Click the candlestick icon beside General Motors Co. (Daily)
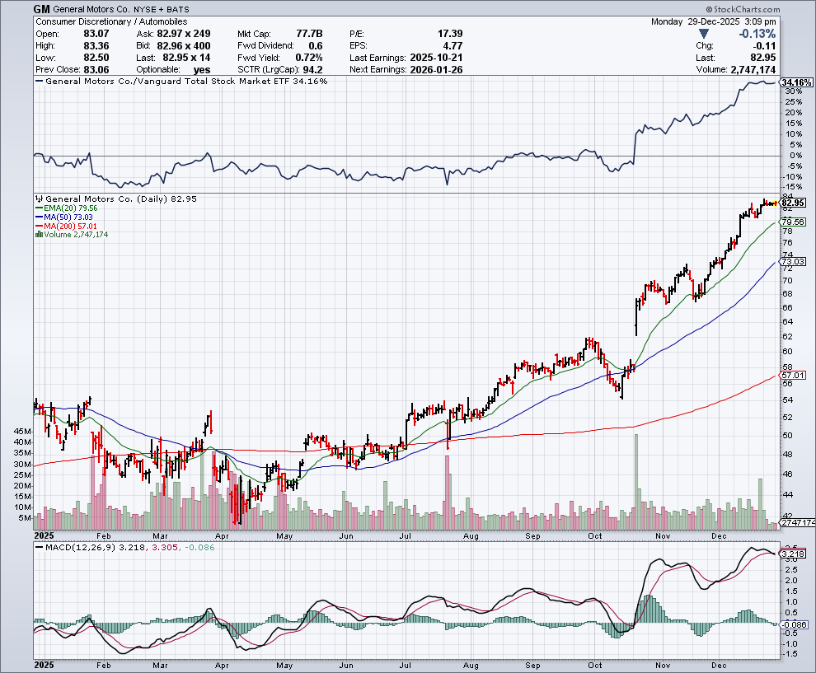This screenshot has width=816, height=673. click(x=38, y=199)
